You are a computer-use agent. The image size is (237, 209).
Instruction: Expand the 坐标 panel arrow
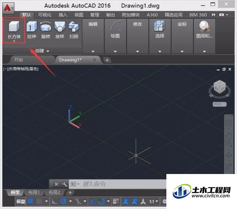182,52
